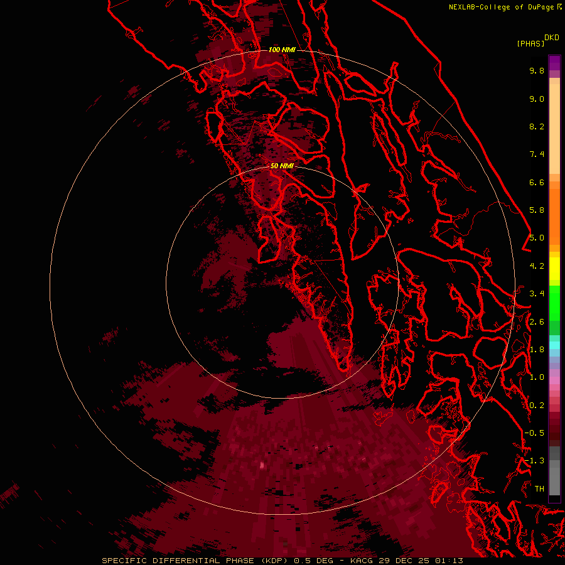This screenshot has width=565, height=565.
Task: Click the 3.4 colorbar scale label
Action: click(x=537, y=294)
